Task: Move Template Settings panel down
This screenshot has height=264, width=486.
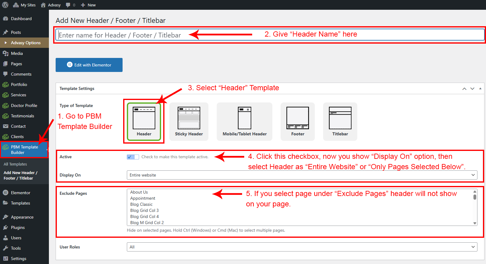Action: pos(472,89)
